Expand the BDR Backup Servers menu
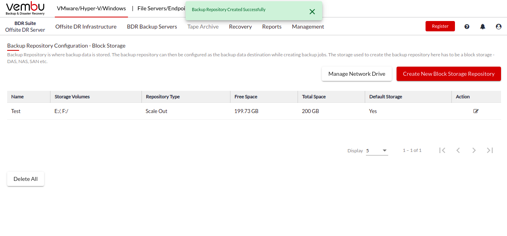Image resolution: width=507 pixels, height=236 pixels. point(152,27)
